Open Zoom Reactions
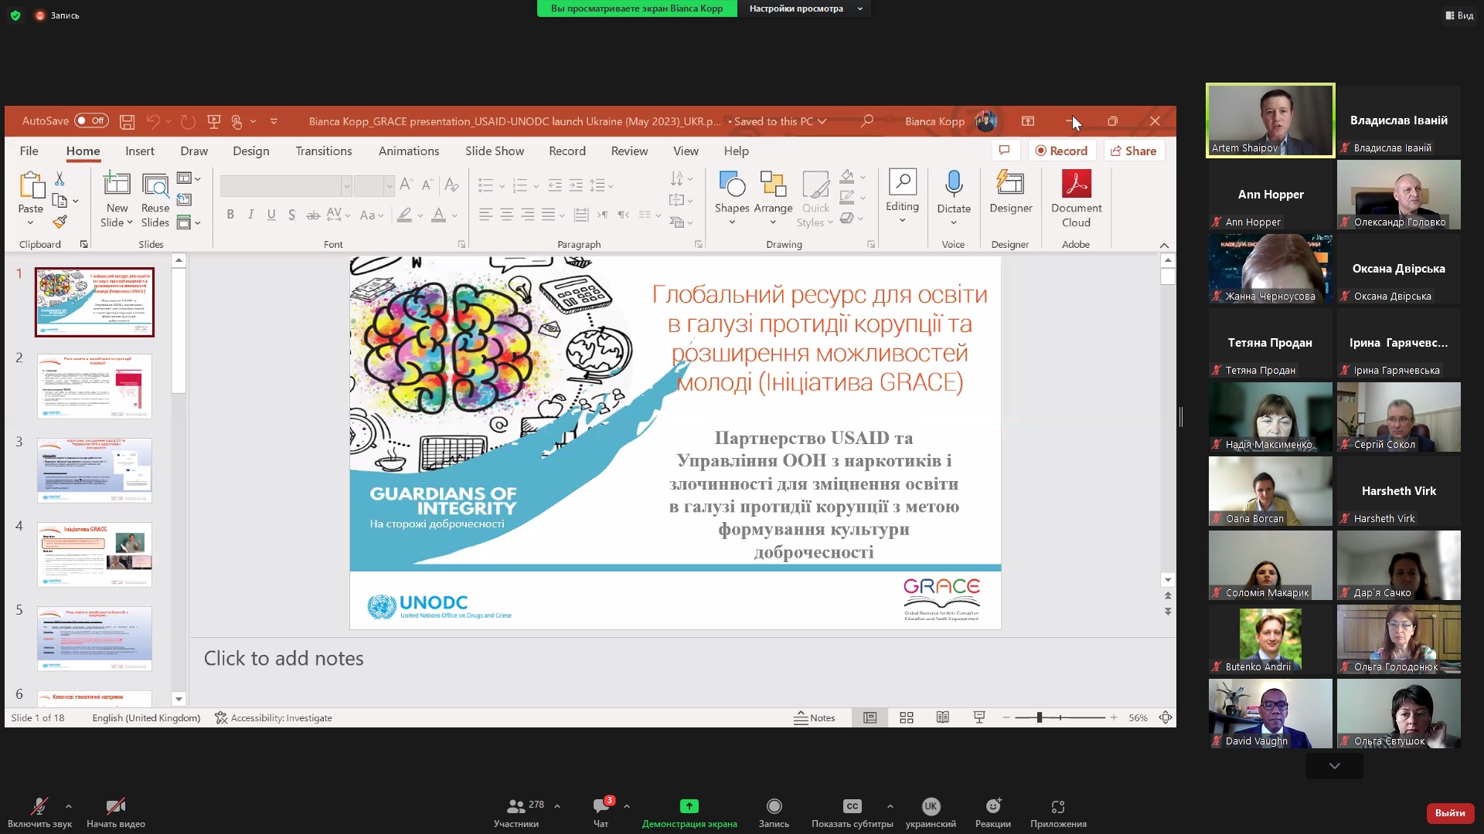 [x=993, y=813]
